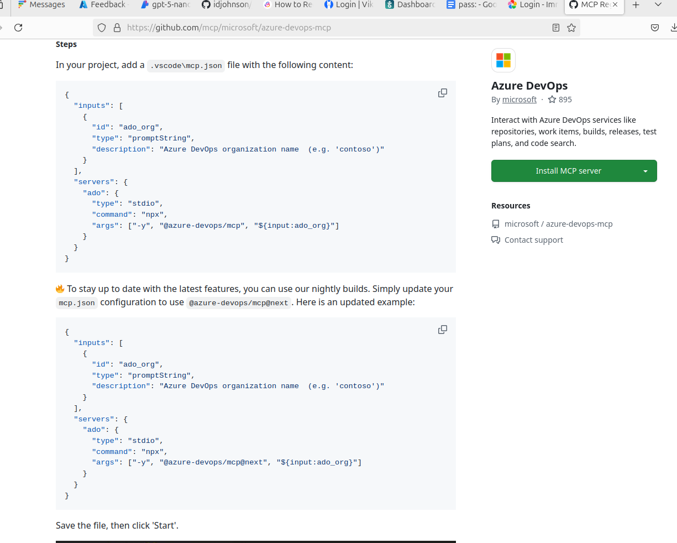Toggle reader view in address bar
The width and height of the screenshot is (677, 543).
pyautogui.click(x=556, y=28)
